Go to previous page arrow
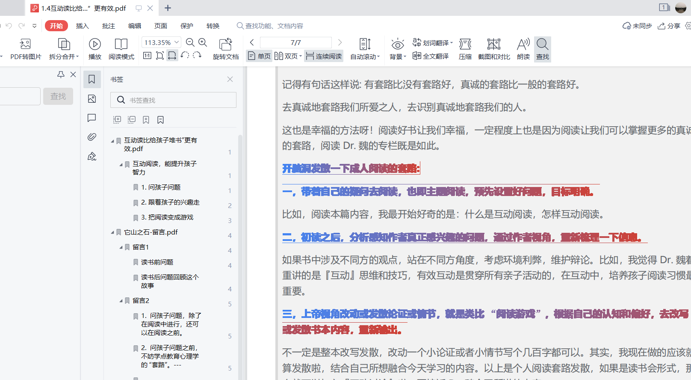 252,42
